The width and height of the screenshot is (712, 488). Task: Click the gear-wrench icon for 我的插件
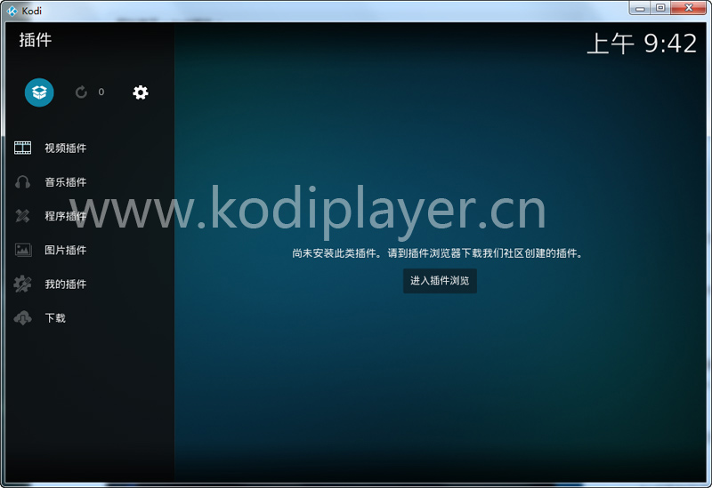coord(23,284)
